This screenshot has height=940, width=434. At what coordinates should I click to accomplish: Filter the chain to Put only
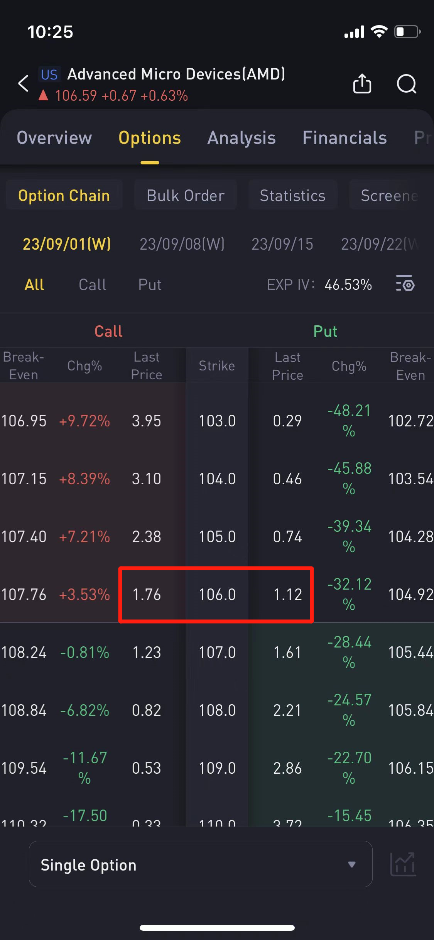(x=150, y=285)
